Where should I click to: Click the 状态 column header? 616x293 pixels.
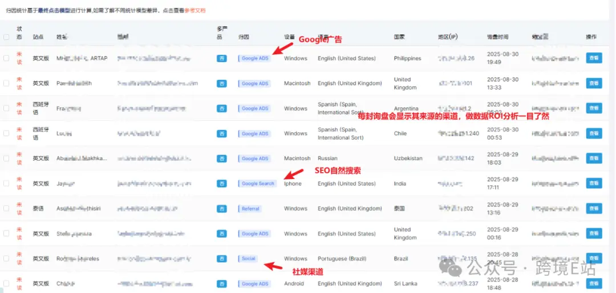tap(19, 33)
